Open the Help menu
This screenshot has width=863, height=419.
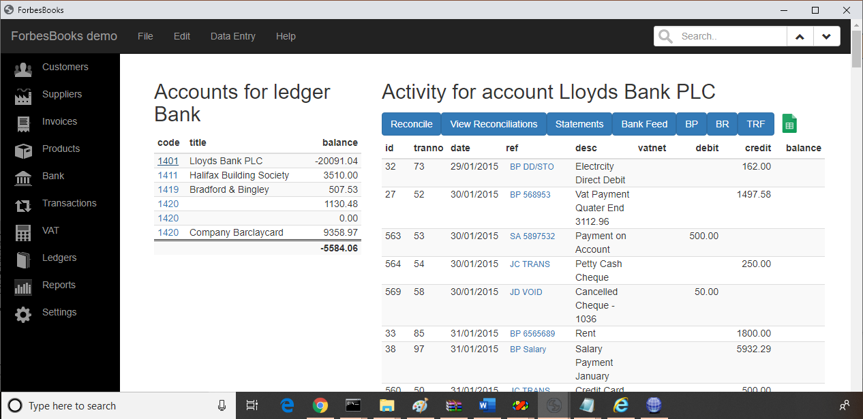coord(286,36)
